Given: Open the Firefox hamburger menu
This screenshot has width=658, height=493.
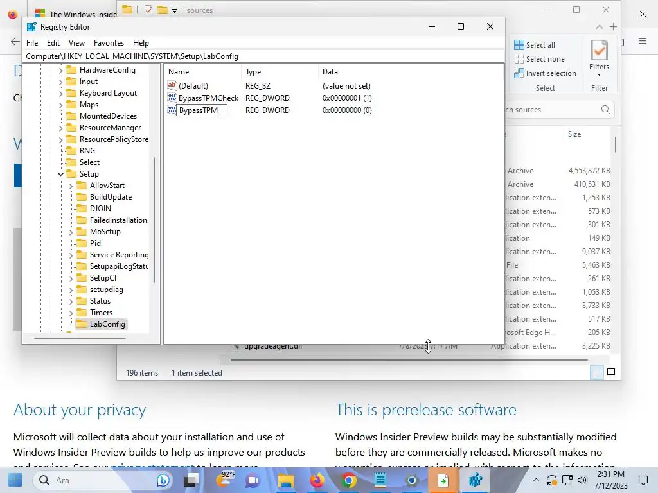Looking at the screenshot, I should click(642, 41).
